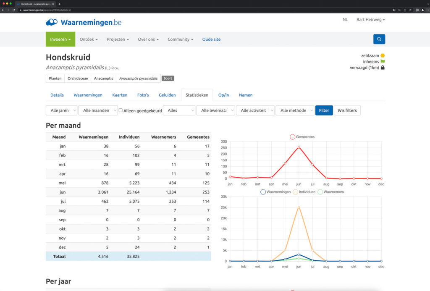Open the Ontdek navigation menu

pyautogui.click(x=89, y=39)
